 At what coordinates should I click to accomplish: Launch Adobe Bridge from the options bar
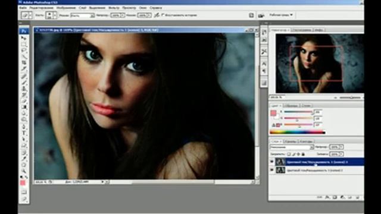261,15
